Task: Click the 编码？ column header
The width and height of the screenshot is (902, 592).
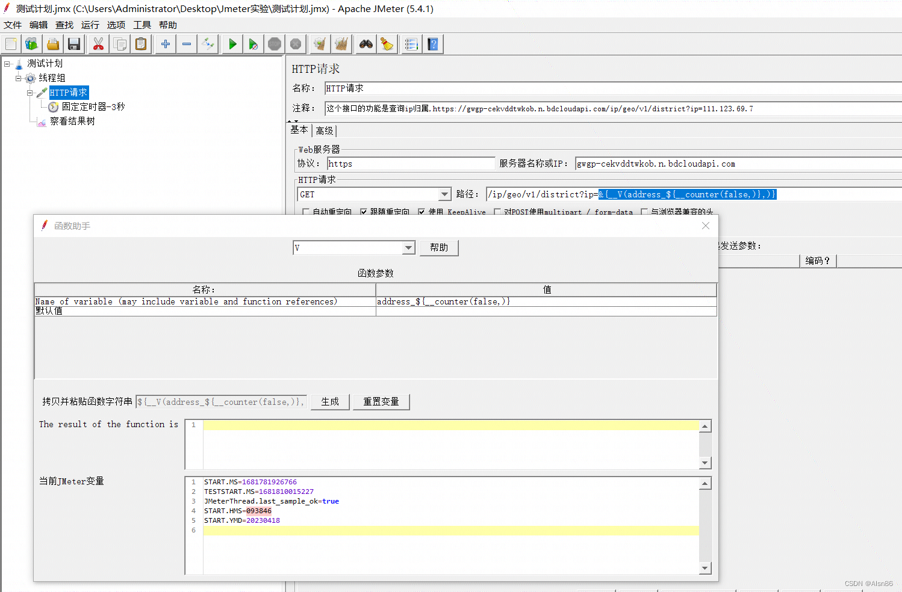Action: (x=818, y=261)
